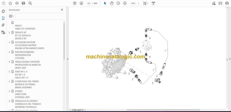Select ENGINE ATTACHMENTS PARTS bookmark

(x=30, y=48)
